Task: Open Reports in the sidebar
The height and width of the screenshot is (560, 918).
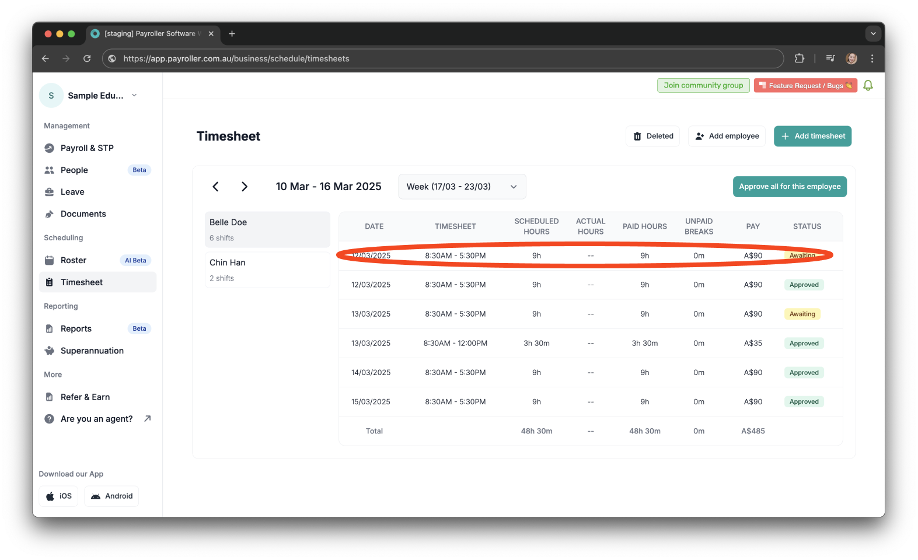Action: 97,328
